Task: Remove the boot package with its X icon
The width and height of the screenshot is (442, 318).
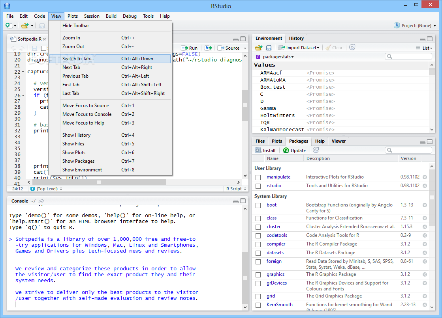Action: (425, 205)
